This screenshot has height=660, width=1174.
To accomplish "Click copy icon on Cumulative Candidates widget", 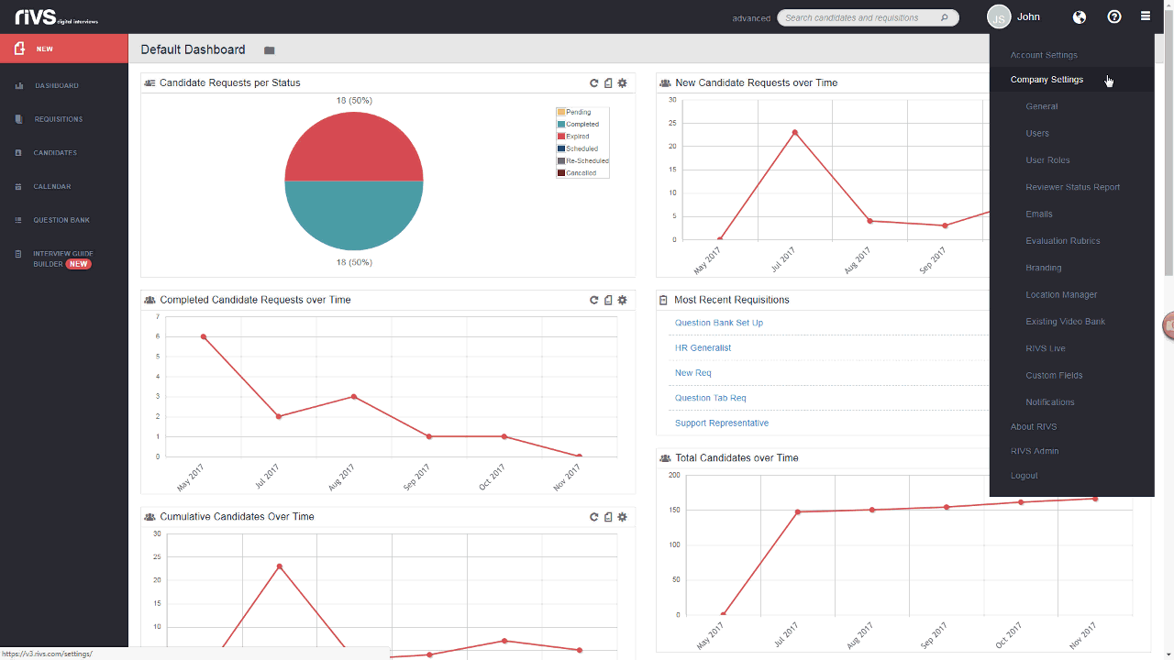I will (608, 517).
